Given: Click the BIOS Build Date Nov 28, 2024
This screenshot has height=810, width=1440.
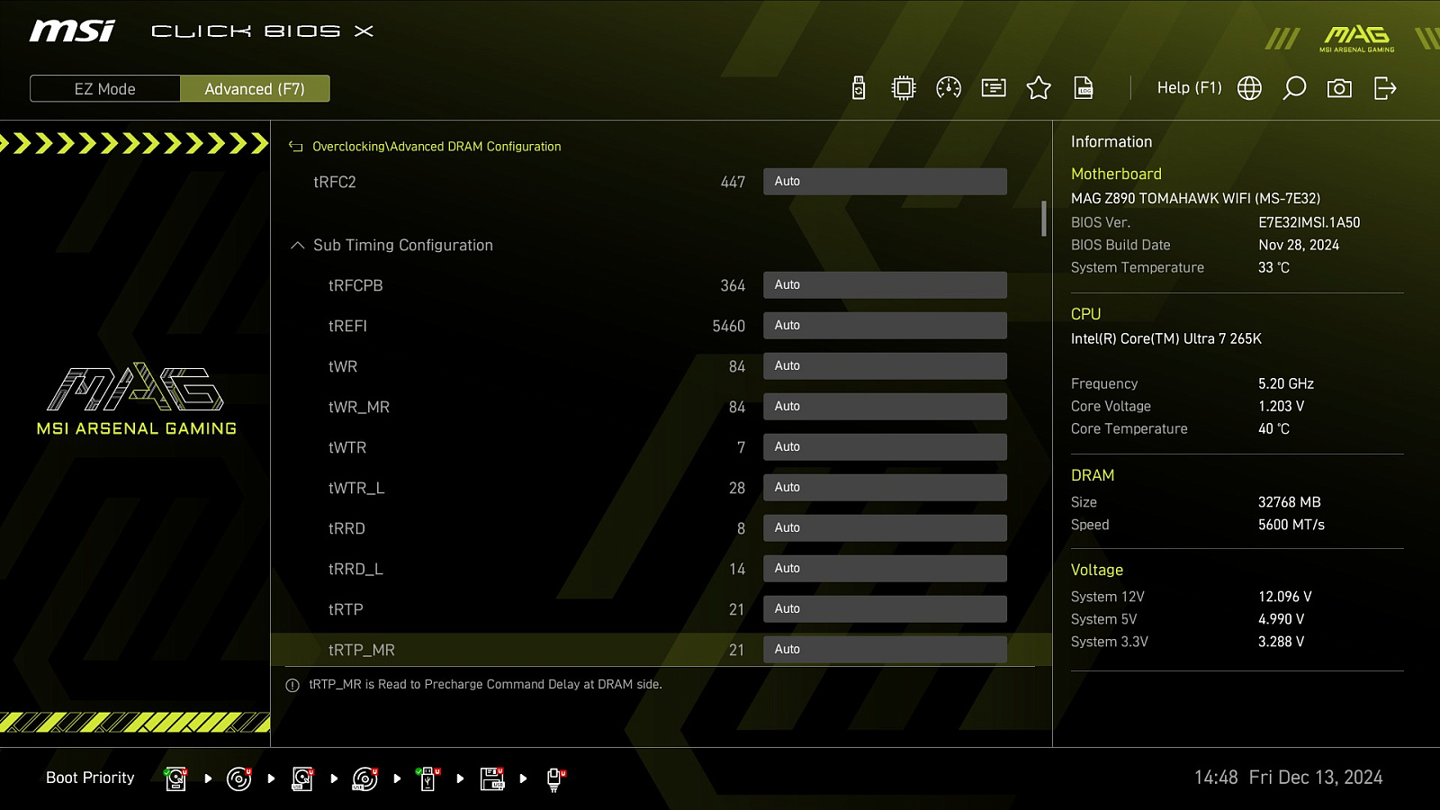Looking at the screenshot, I should 1299,245.
